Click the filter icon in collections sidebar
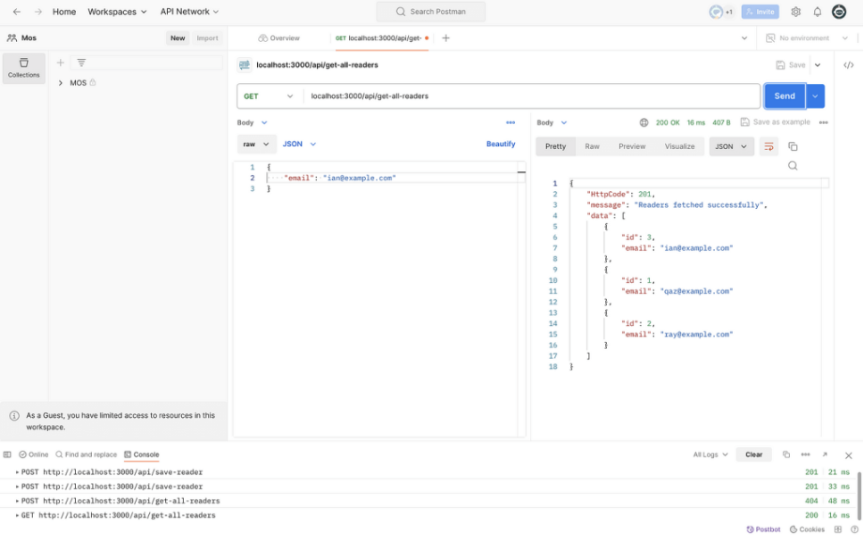 pyautogui.click(x=81, y=62)
